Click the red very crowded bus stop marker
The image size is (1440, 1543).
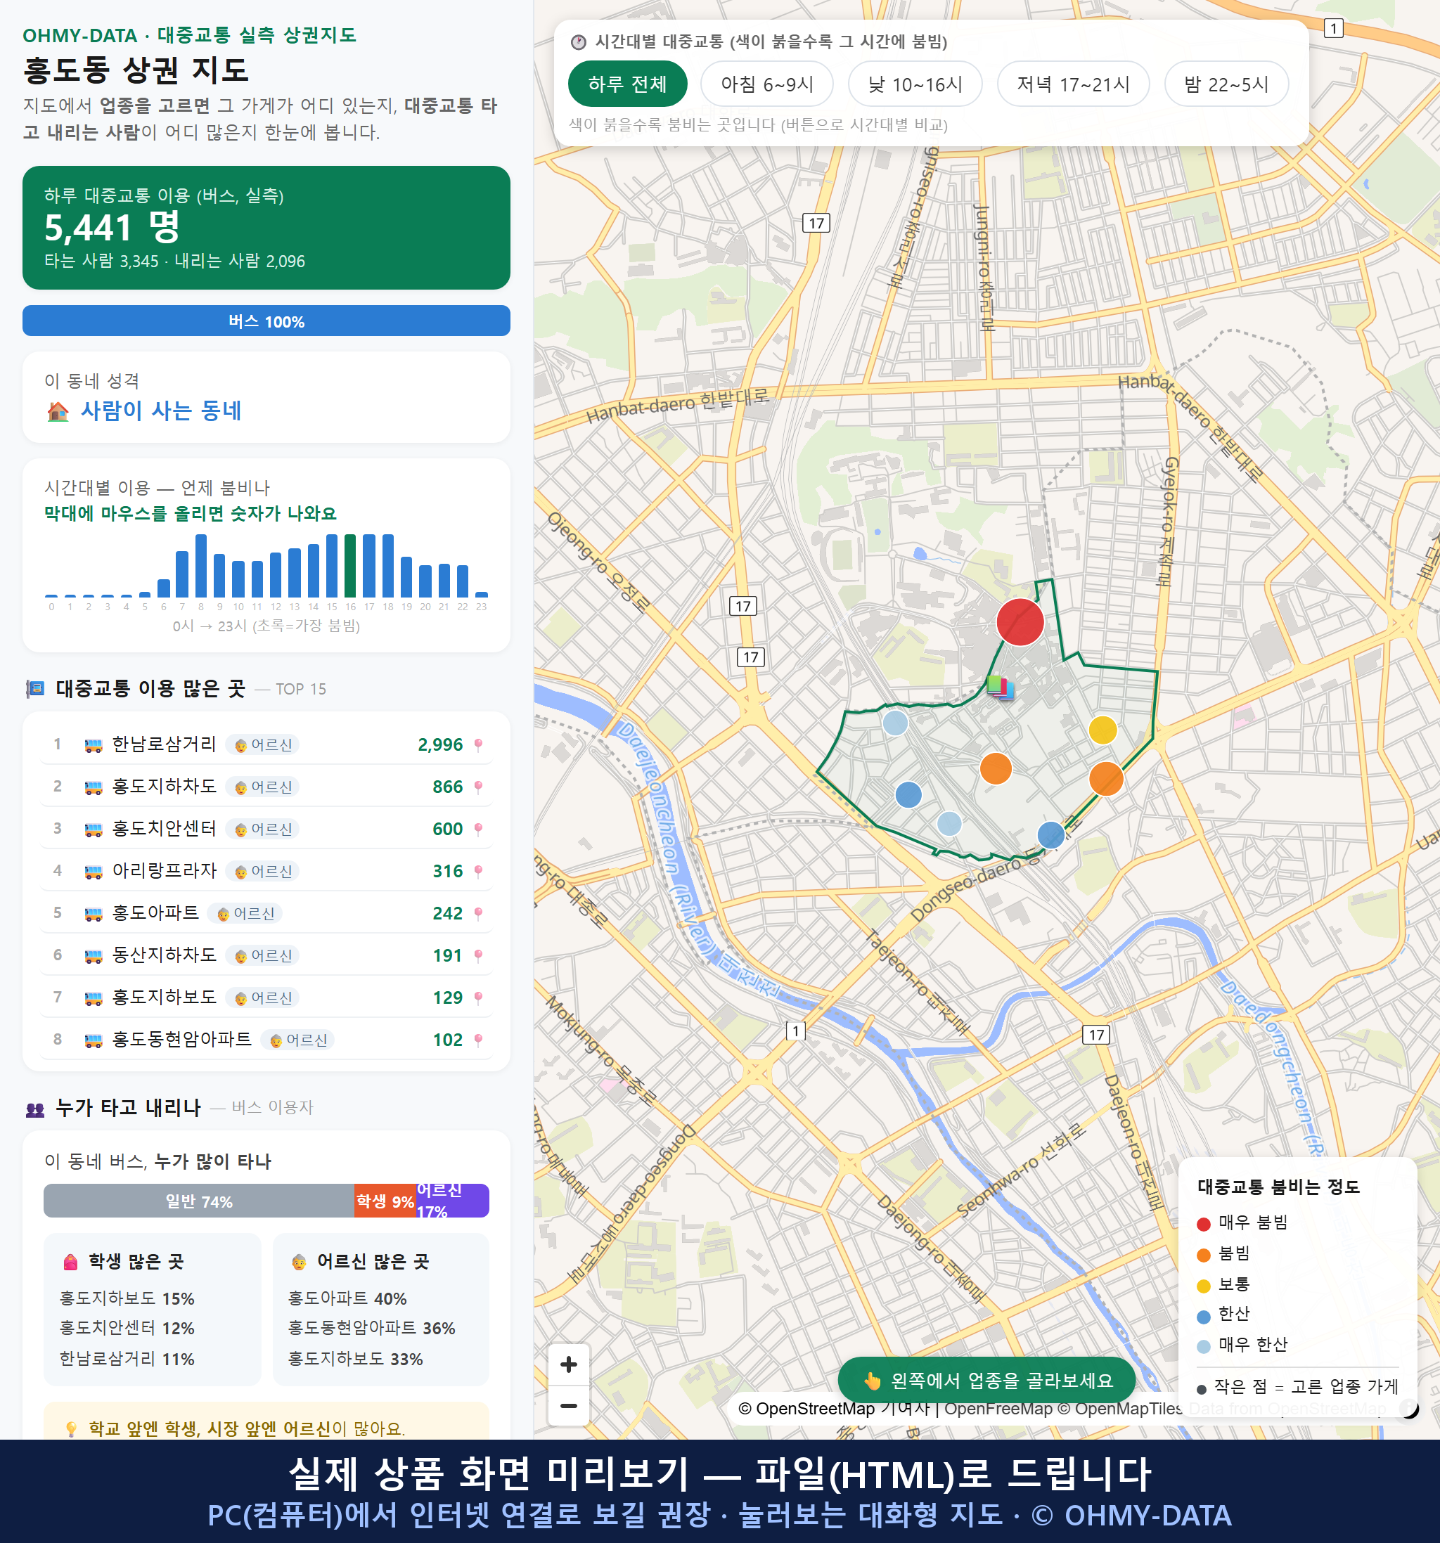coord(1020,621)
